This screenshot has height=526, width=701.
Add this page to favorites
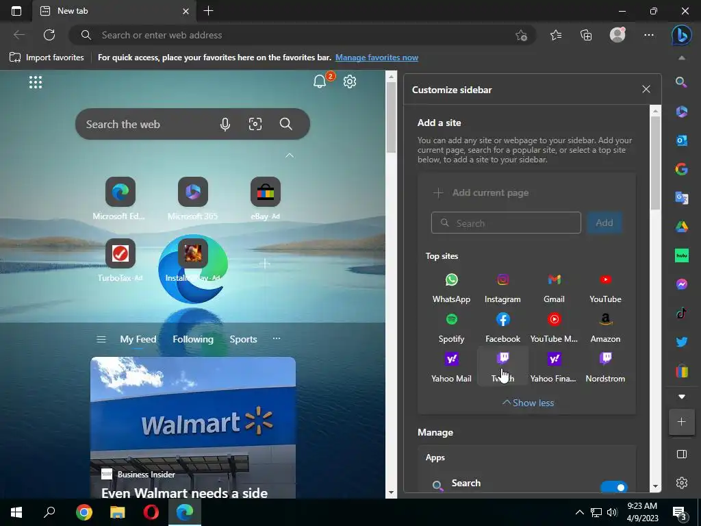(521, 35)
